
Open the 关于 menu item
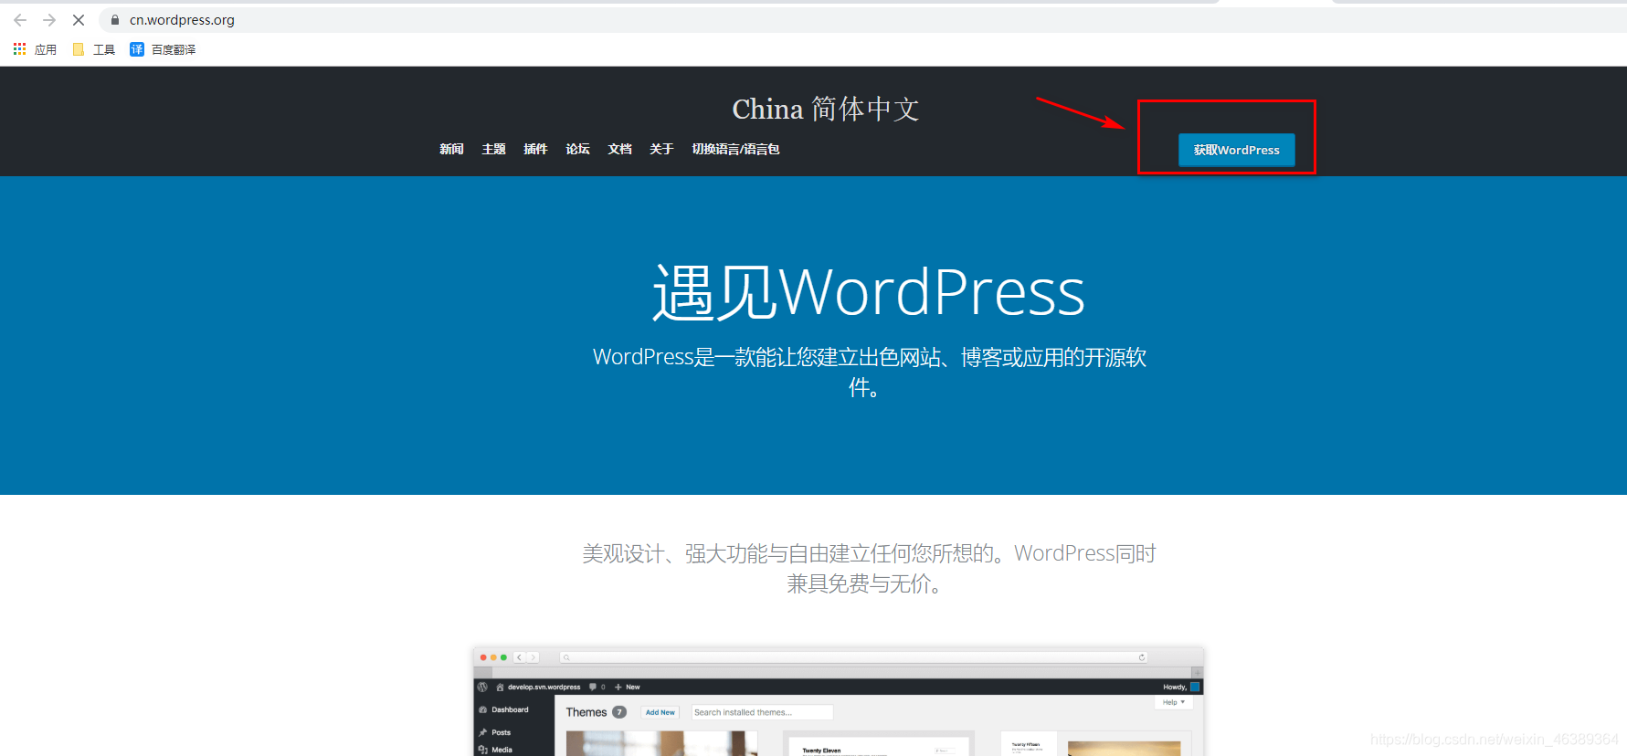[x=661, y=149]
